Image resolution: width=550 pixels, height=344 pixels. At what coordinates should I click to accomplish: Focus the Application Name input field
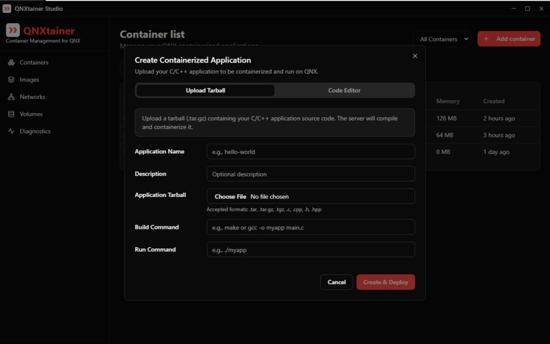point(310,152)
